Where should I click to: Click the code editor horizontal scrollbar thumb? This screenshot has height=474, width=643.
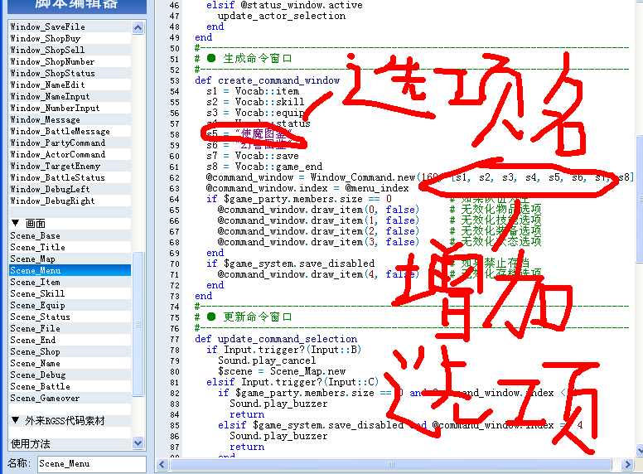click(391, 465)
